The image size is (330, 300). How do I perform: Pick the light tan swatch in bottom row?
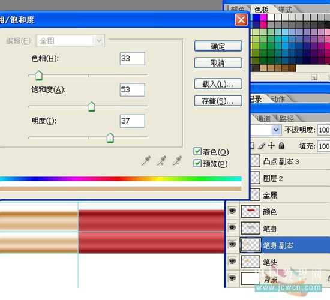pos(263,68)
